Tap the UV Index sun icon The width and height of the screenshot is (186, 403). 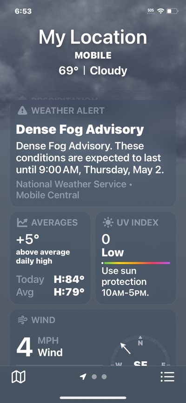(108, 222)
